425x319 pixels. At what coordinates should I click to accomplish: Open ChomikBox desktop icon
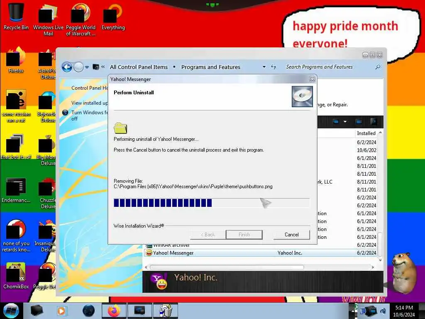16,276
